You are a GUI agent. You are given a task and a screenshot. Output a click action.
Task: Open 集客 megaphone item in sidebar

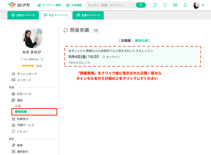[17, 145]
